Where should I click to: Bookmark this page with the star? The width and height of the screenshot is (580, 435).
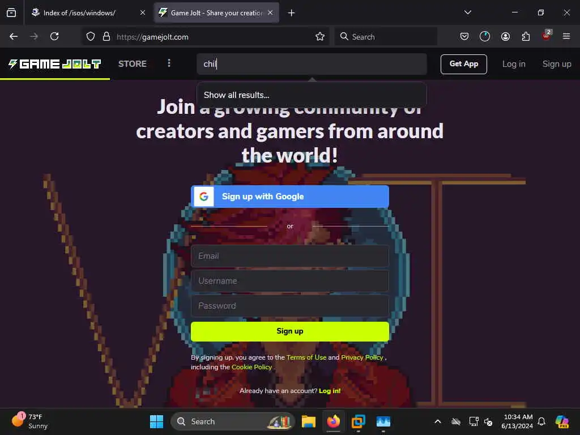320,37
